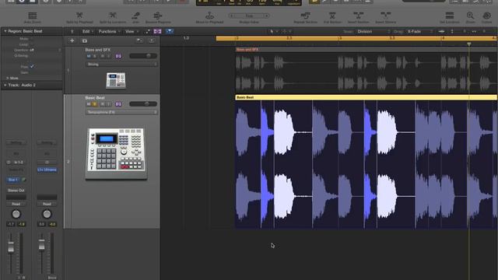The height and width of the screenshot is (280, 498).
Task: Record-enable the Bass and SFX track
Action: tap(102, 56)
